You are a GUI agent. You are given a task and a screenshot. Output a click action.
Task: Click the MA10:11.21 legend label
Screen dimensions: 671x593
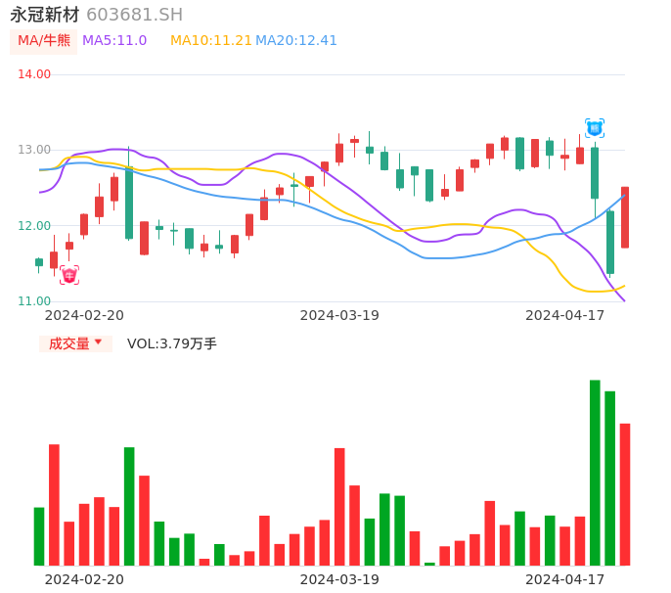tap(210, 41)
